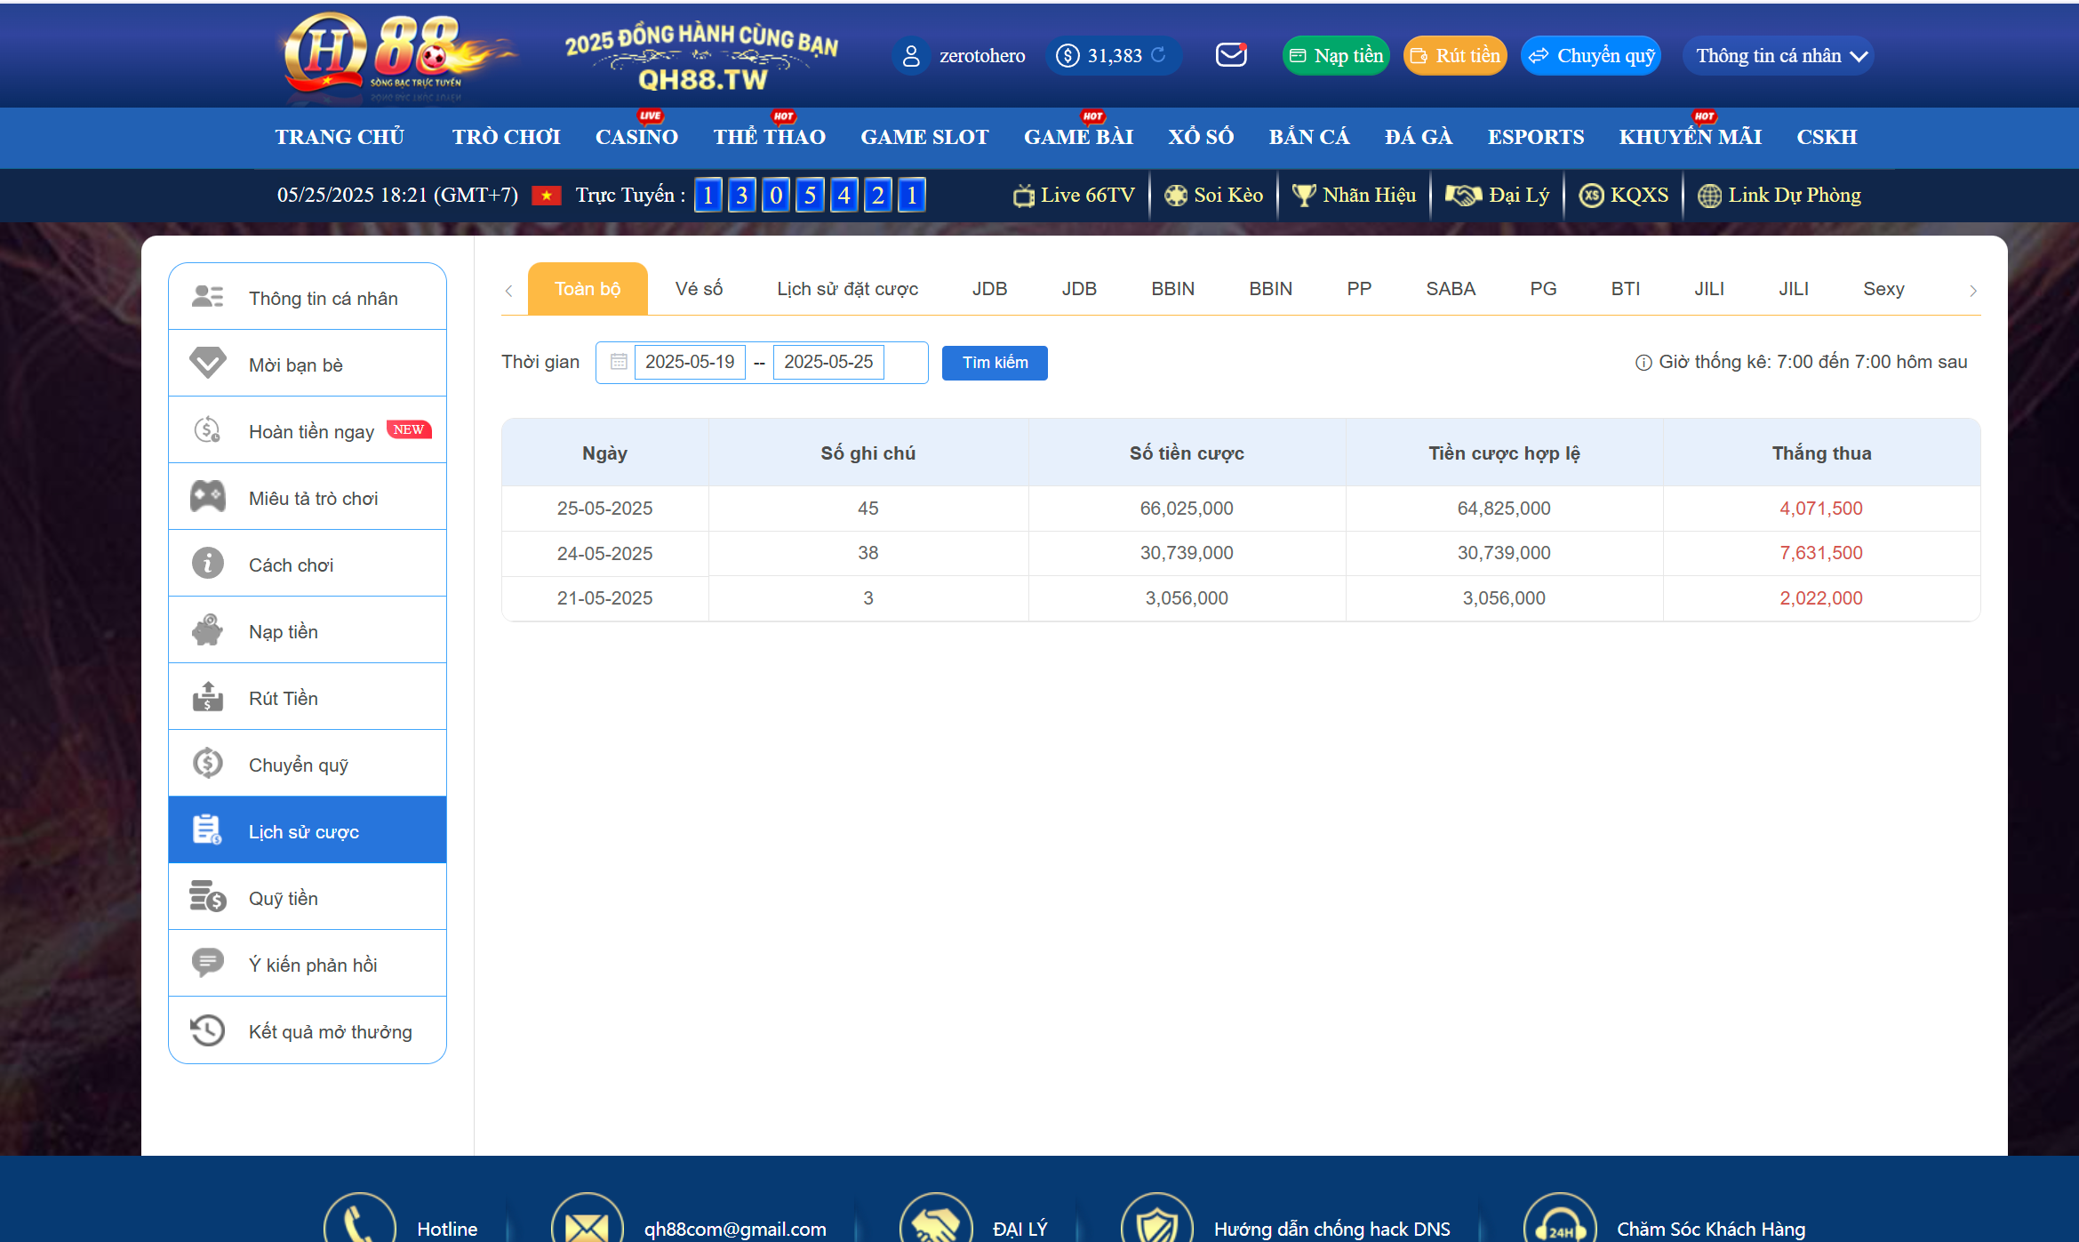The image size is (2079, 1242).
Task: Click the Link Dự Phòng globe icon
Action: [x=1708, y=196]
